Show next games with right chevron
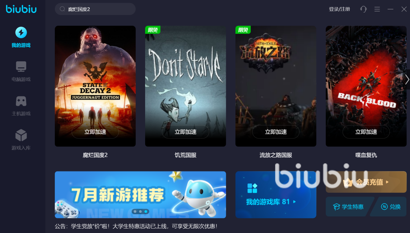The image size is (410, 233). (x=406, y=79)
